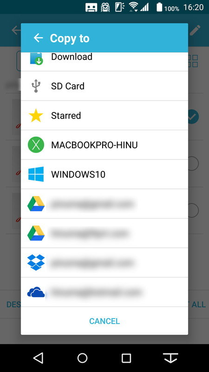Screen dimensions: 209x372
Task: Tap the green MACBOOKPRO-HINU computer icon
Action: [x=36, y=145]
